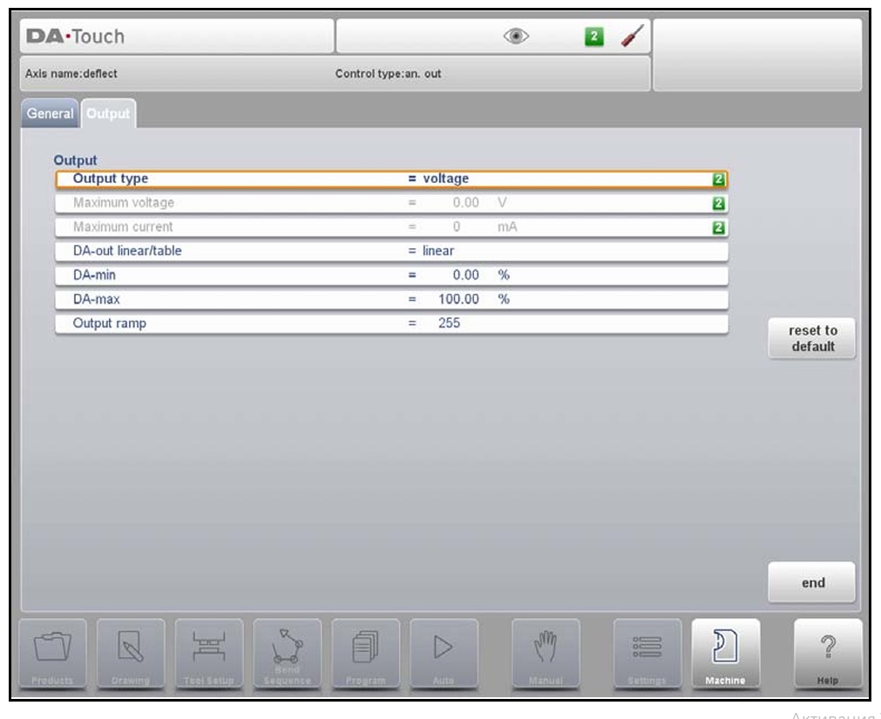Select the Machine mode button
This screenshot has height=719, width=881.
coord(726,653)
